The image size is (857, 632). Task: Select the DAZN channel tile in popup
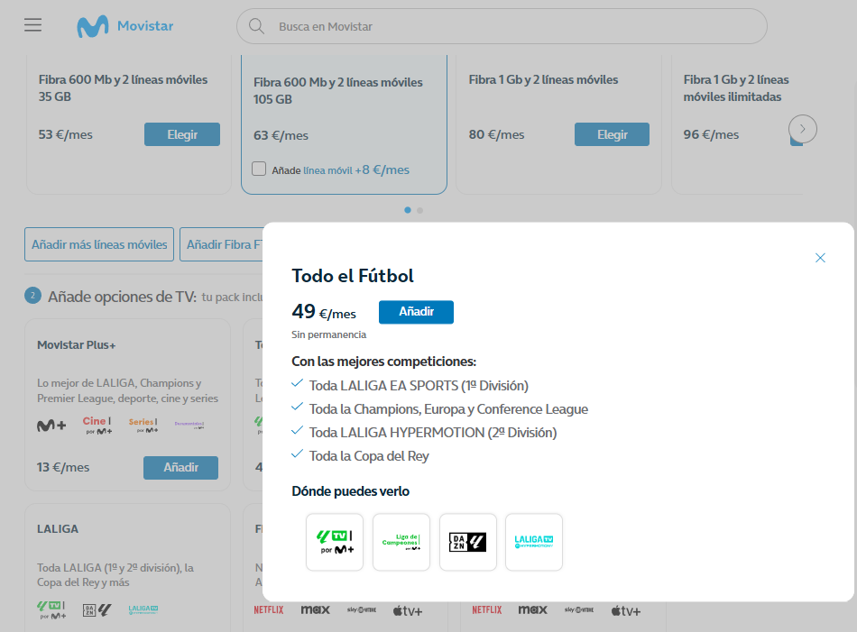(x=468, y=542)
